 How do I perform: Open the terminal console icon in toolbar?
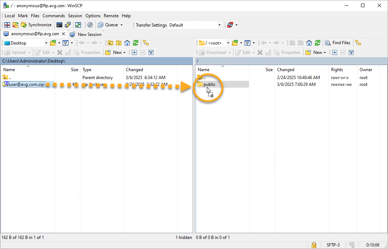click(59, 25)
